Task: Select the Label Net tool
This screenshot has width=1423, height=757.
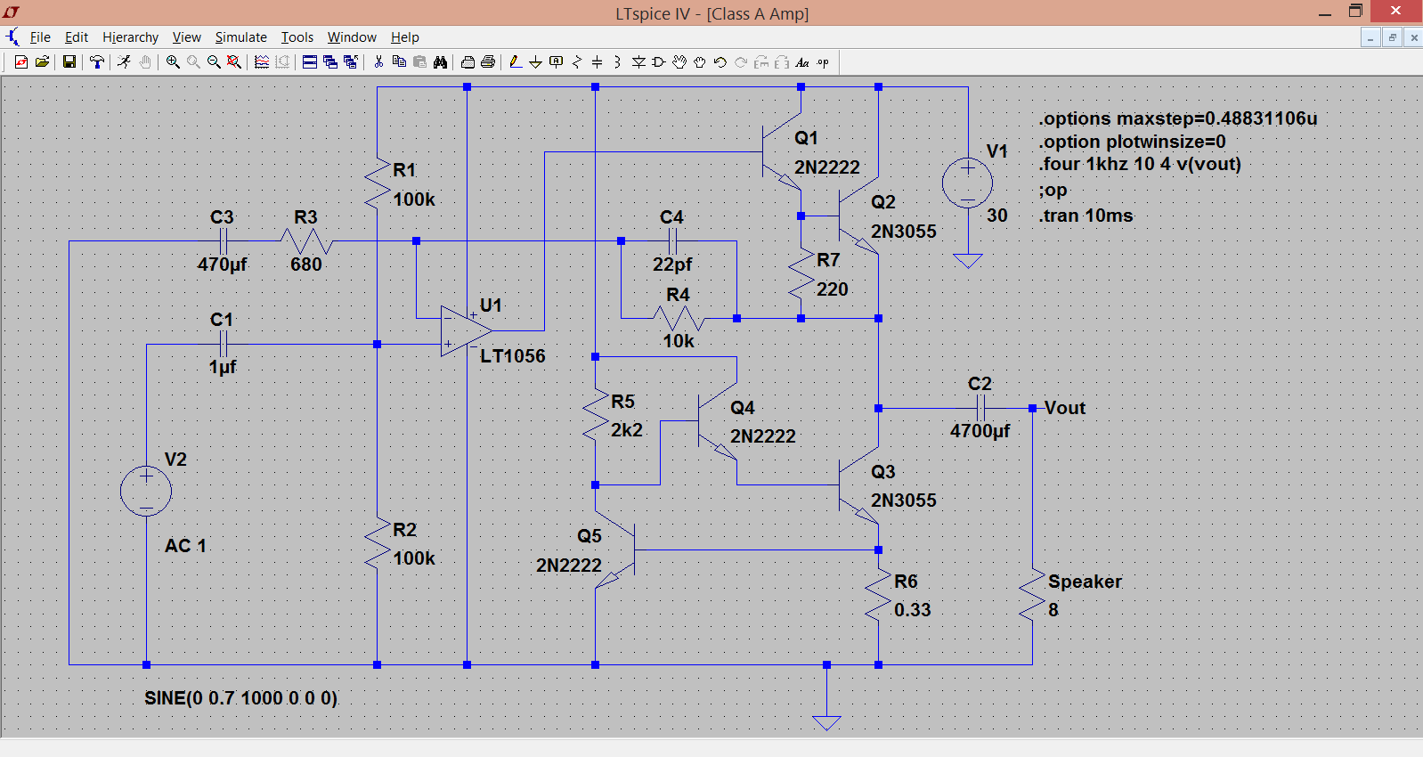Action: pyautogui.click(x=557, y=62)
